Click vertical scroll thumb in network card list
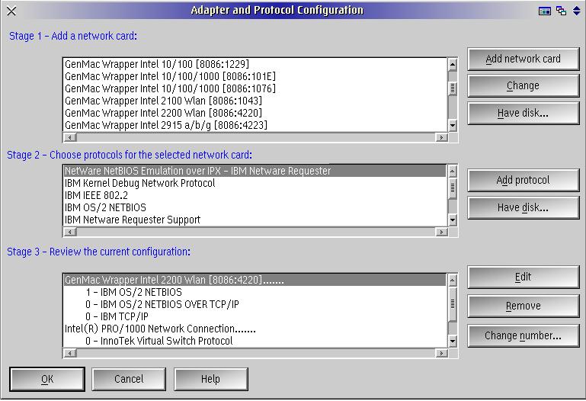The image size is (586, 401). [453, 88]
